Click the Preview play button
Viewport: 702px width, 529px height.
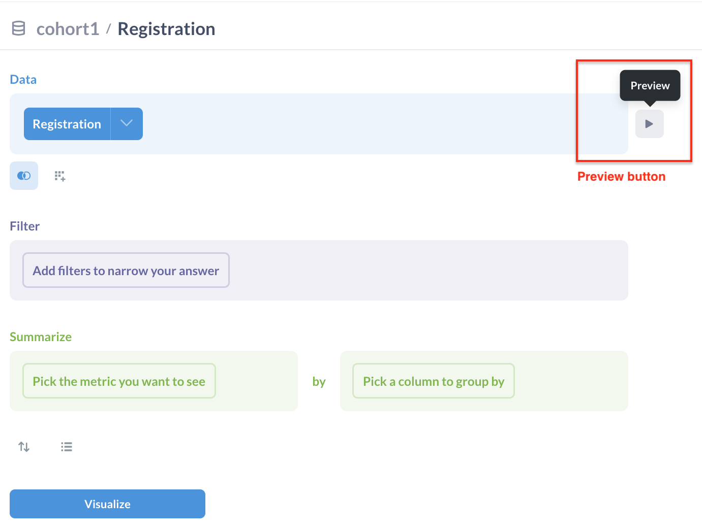click(x=649, y=123)
